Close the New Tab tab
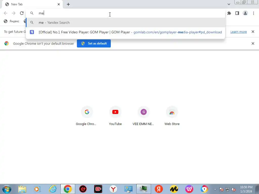This screenshot has width=259, height=194. click(59, 4)
